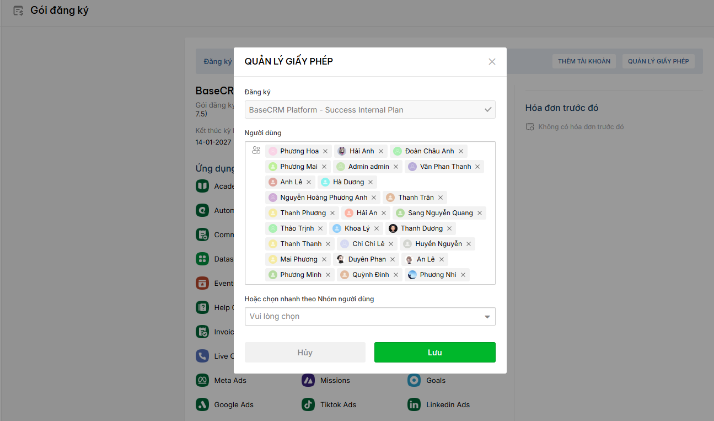Remove Sang Nguyễn Quang tag
Image resolution: width=714 pixels, height=421 pixels.
(480, 213)
